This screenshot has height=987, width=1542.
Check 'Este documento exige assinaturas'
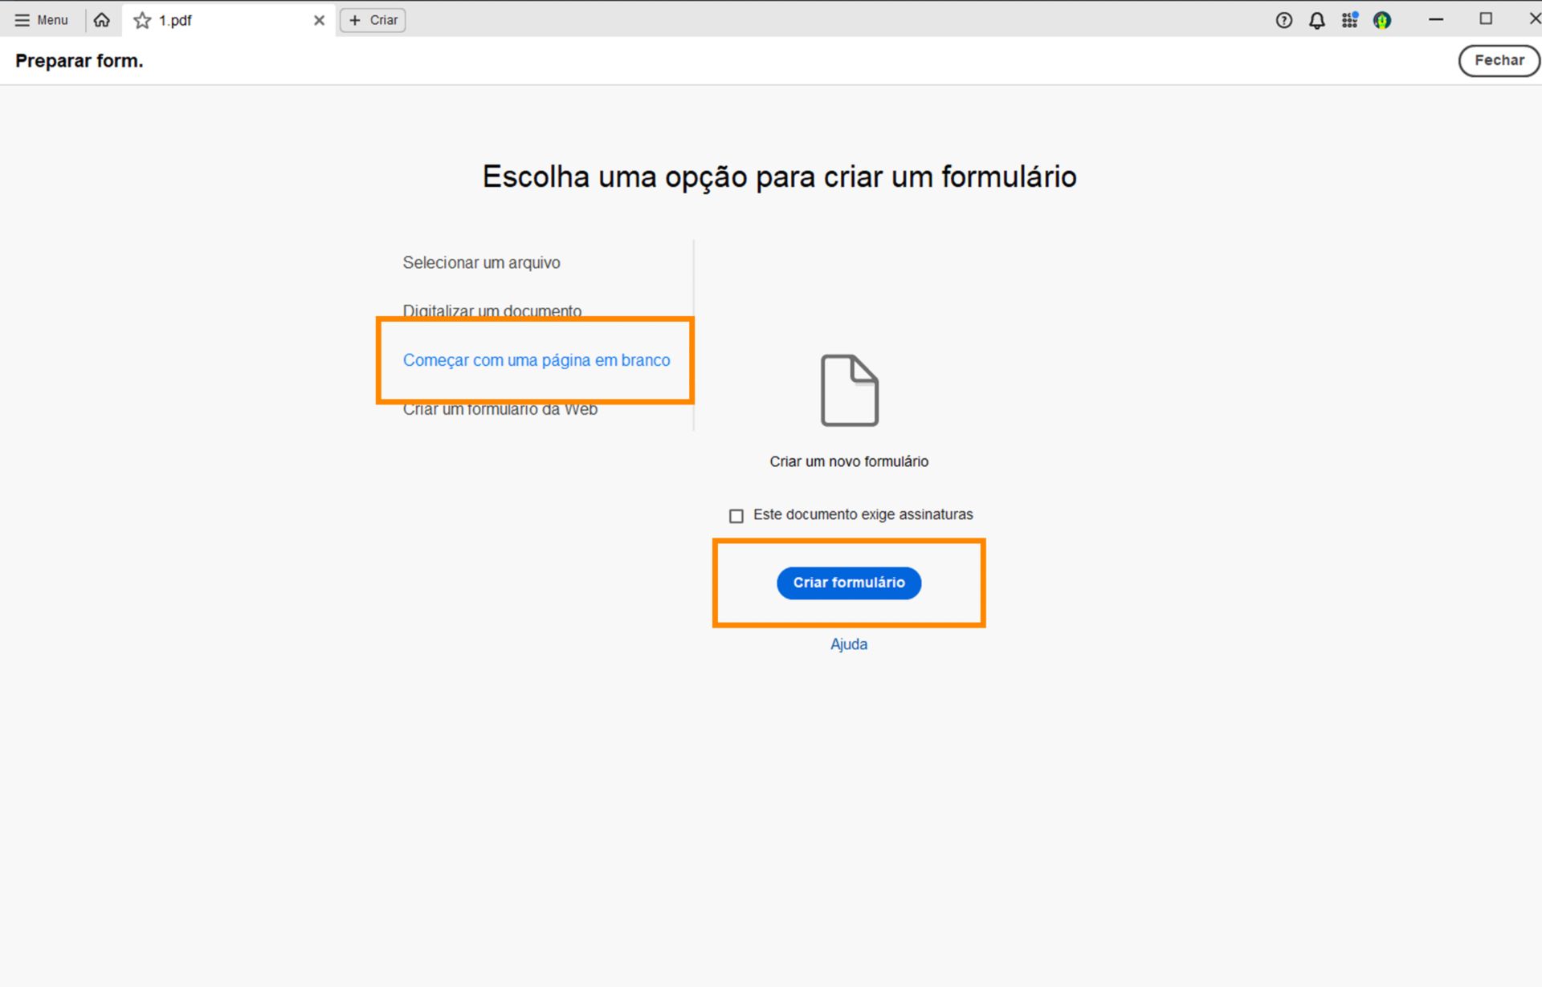tap(736, 515)
